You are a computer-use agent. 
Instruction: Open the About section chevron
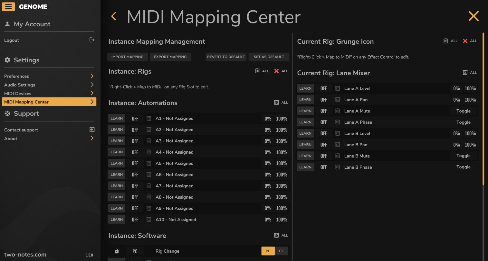click(x=92, y=138)
